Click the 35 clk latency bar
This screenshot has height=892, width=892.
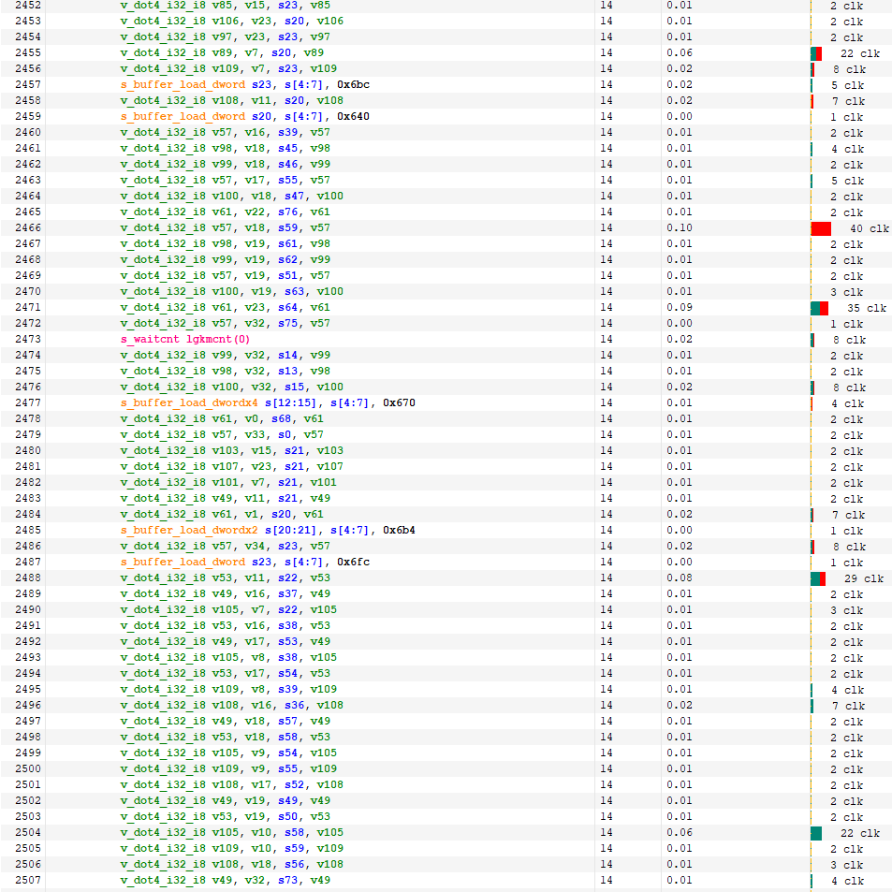coord(819,308)
